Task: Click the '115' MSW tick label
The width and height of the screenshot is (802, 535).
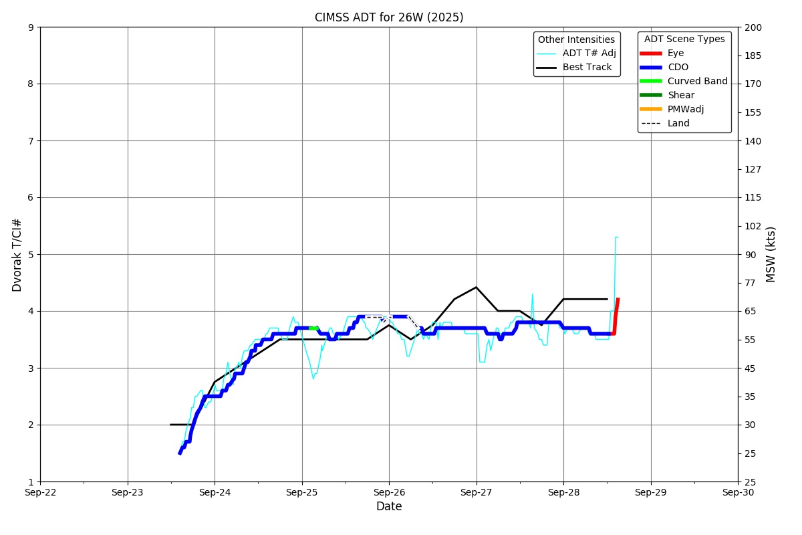Action: 753,198
